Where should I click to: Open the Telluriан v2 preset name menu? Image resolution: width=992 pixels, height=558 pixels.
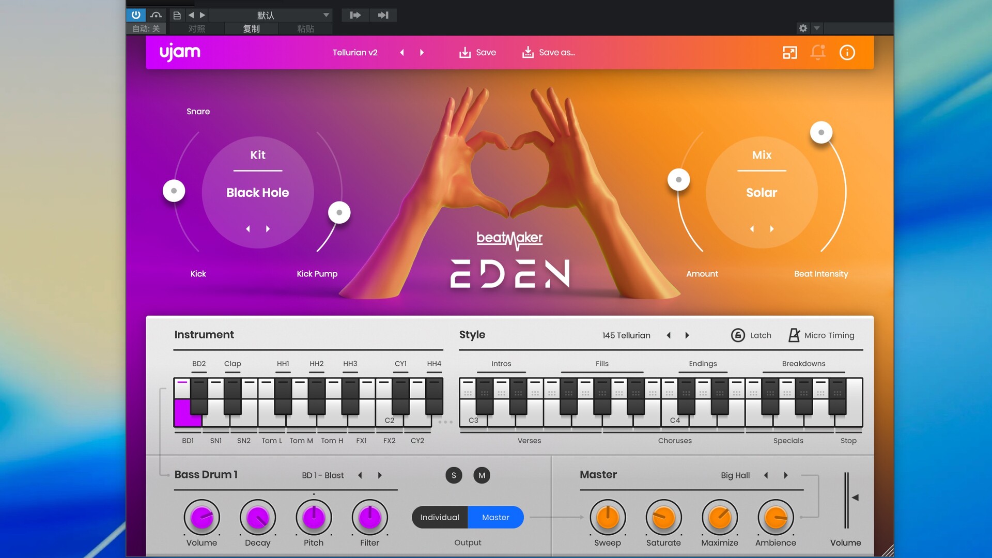pyautogui.click(x=355, y=52)
